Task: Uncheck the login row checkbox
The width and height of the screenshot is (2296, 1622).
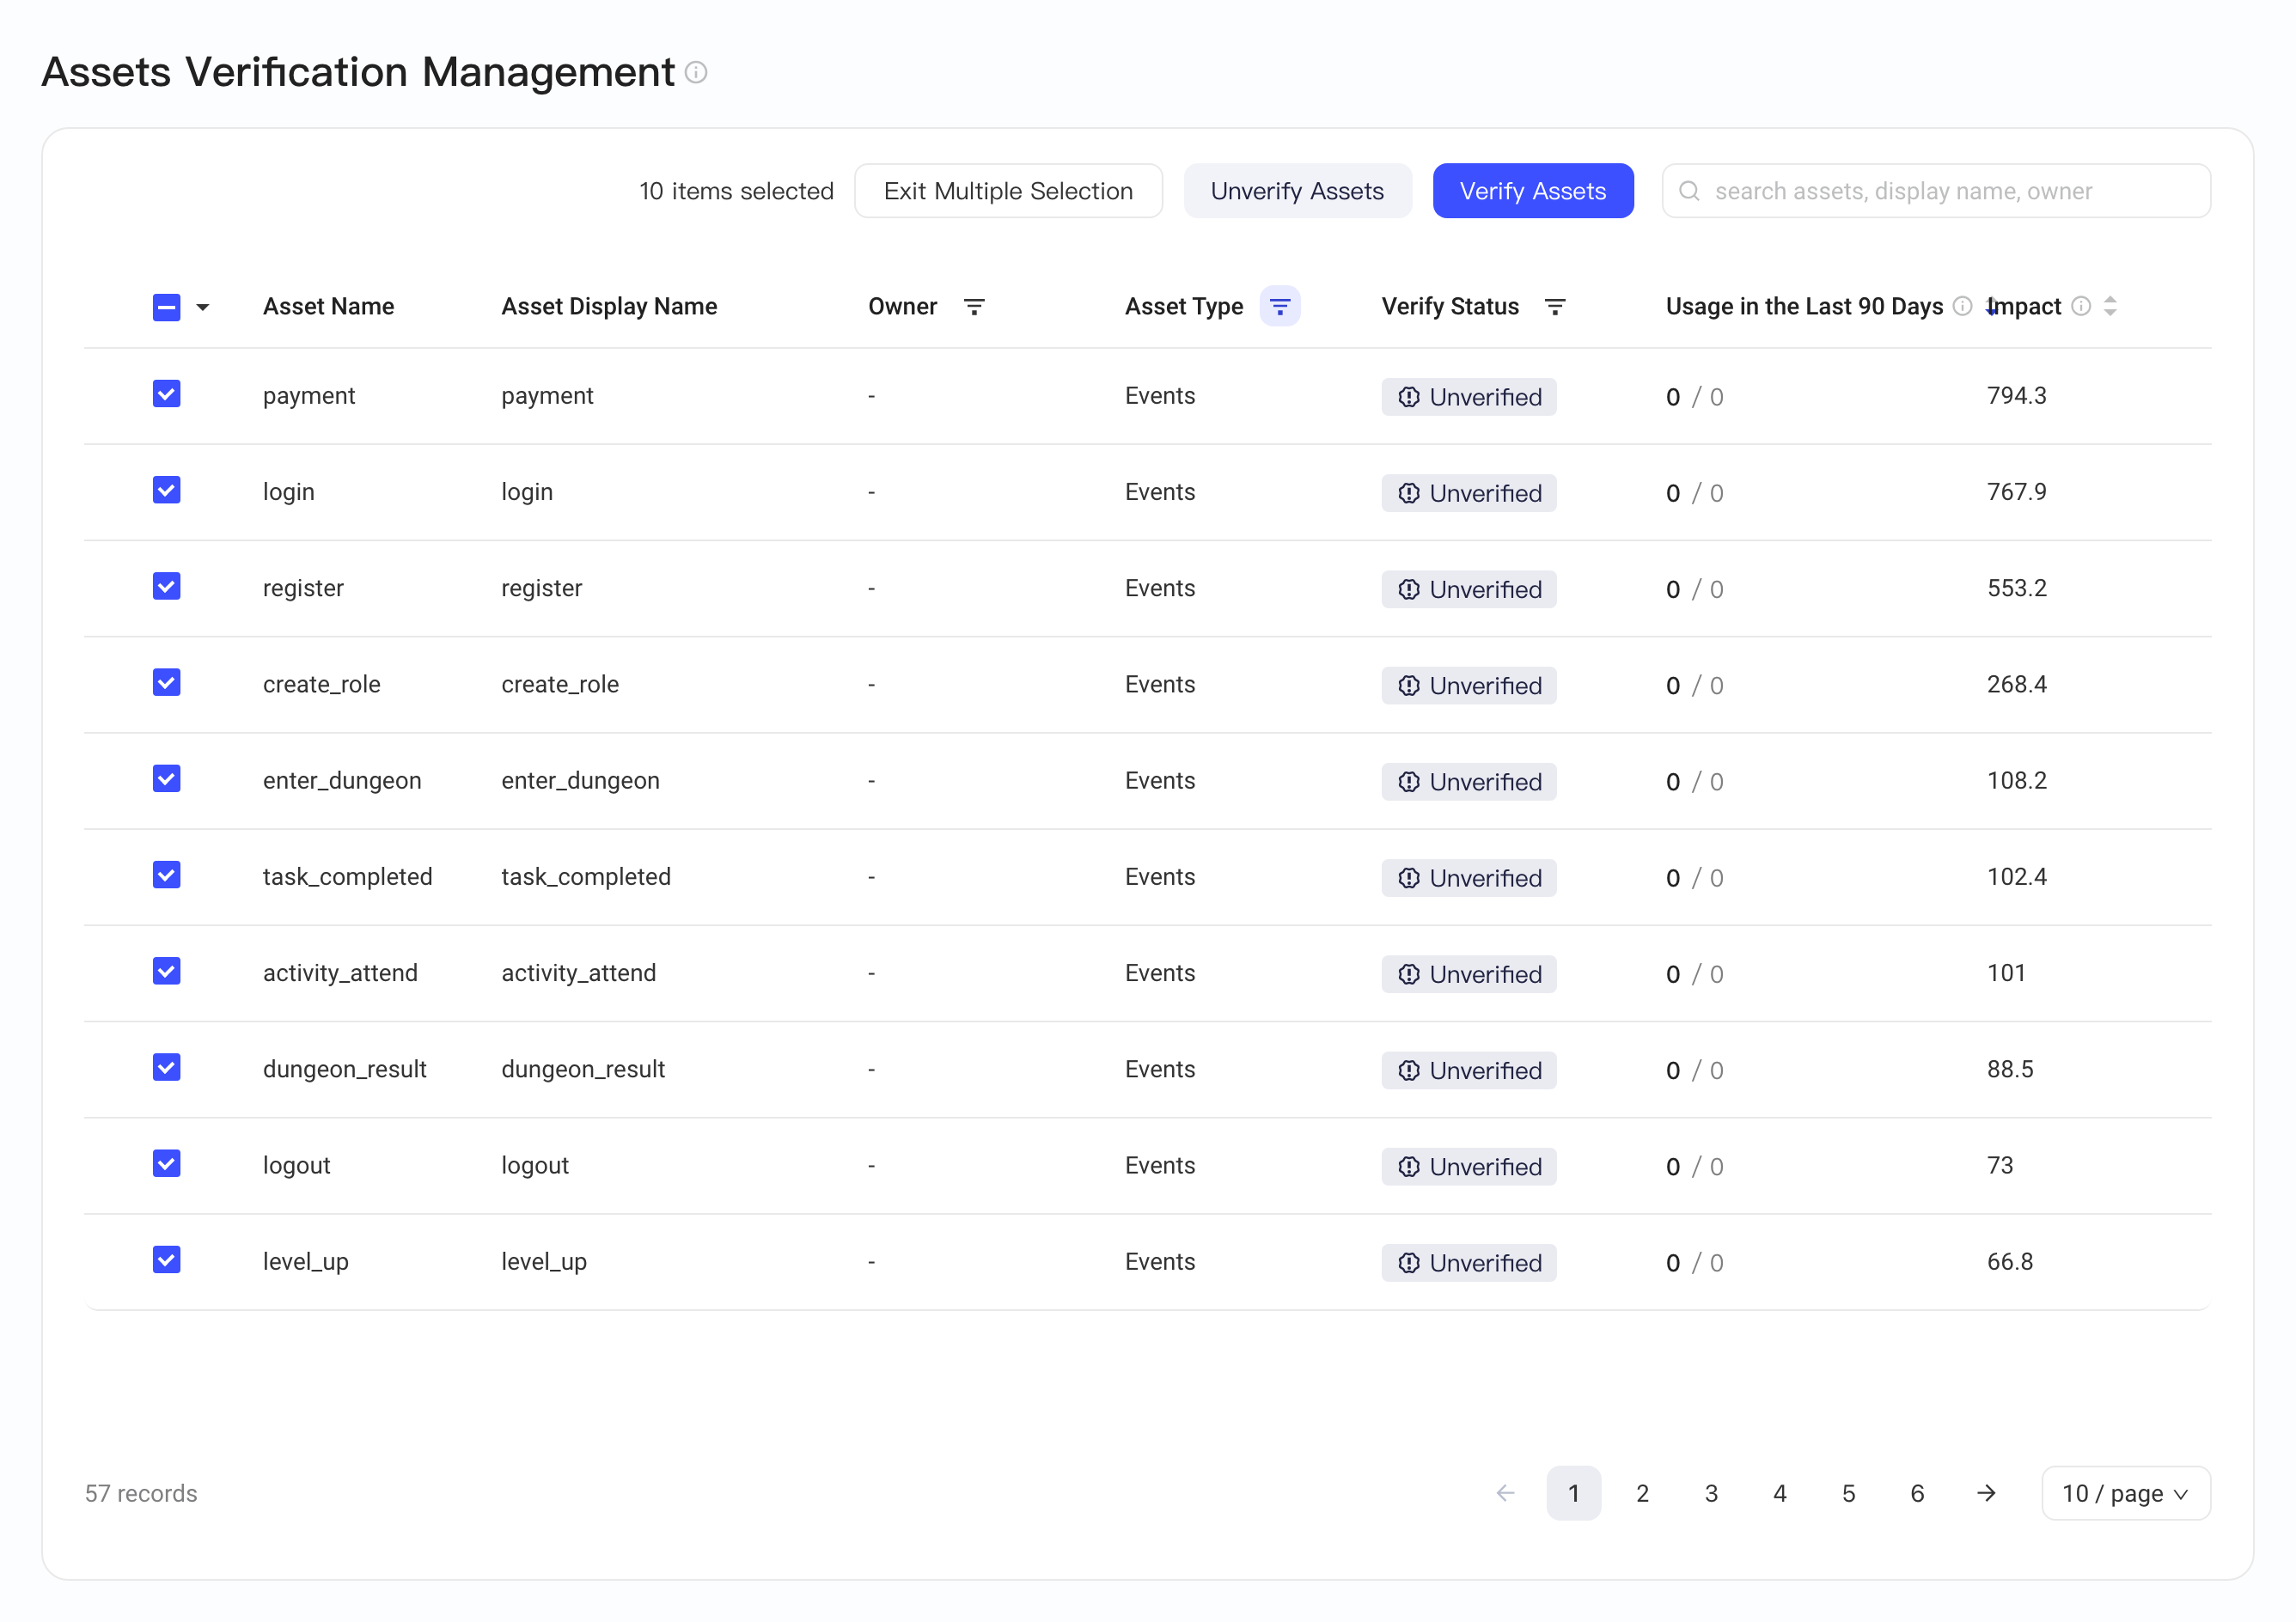Action: (x=167, y=490)
